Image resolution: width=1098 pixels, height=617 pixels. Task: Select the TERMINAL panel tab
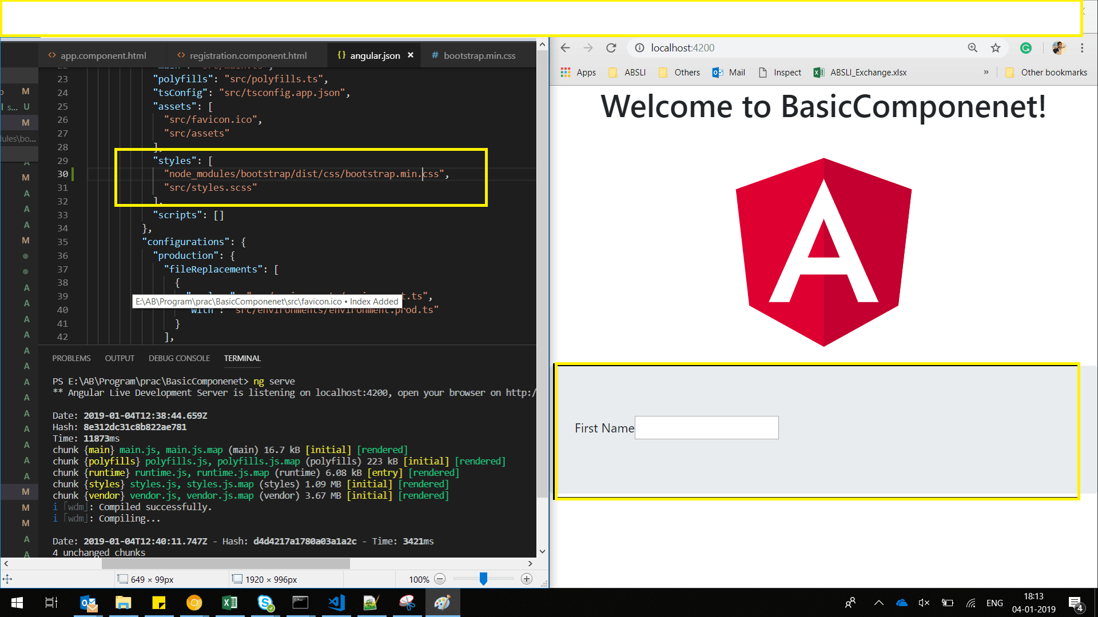pos(242,358)
